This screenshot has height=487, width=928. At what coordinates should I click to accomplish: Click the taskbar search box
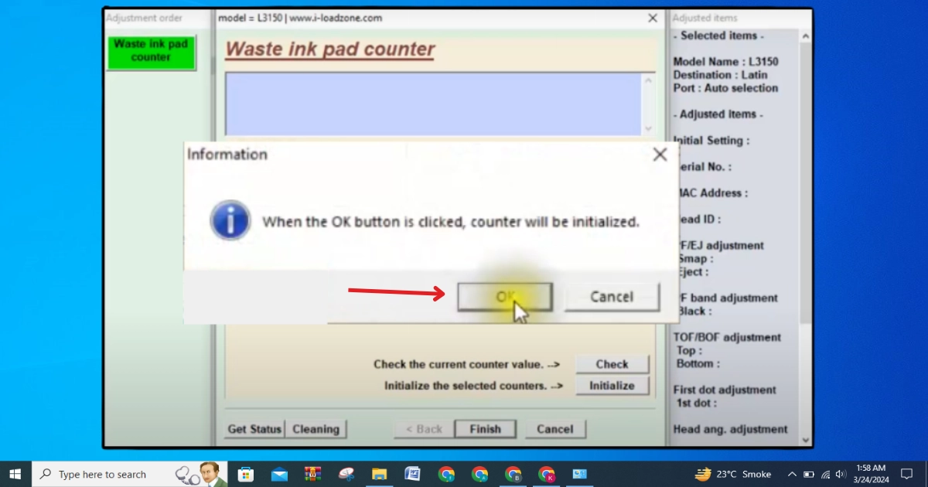tap(130, 474)
